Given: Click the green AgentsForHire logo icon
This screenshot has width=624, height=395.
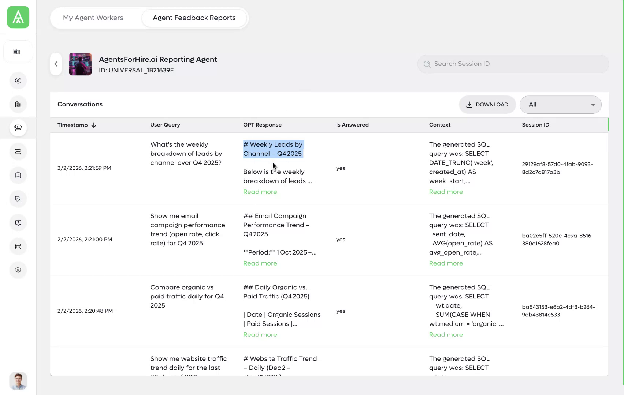Looking at the screenshot, I should tap(18, 17).
